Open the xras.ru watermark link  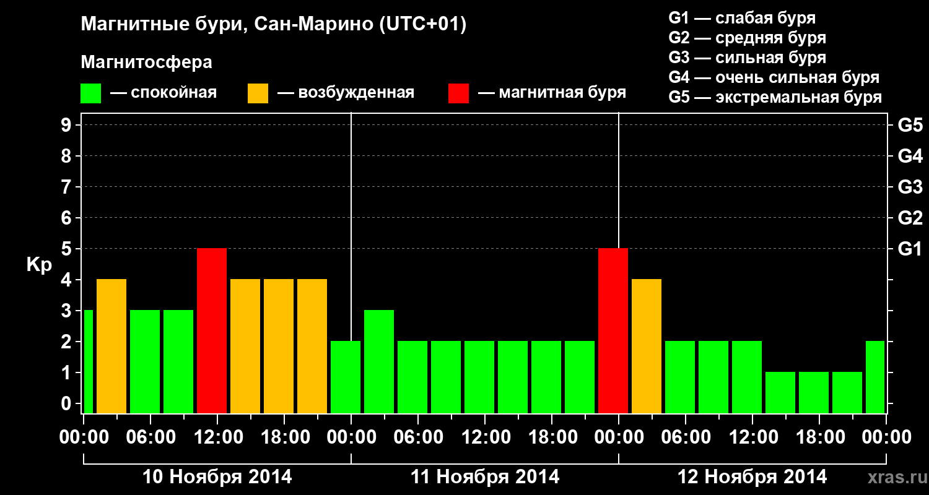[894, 477]
